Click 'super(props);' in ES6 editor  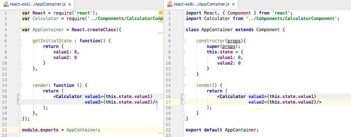coord(224,46)
